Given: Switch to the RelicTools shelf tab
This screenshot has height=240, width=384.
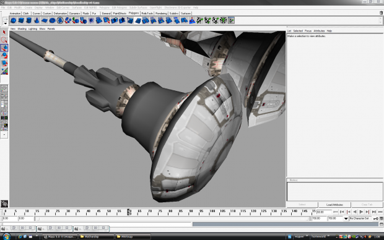Looking at the screenshot, I should point(147,14).
